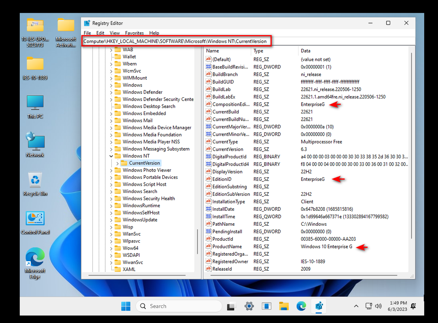Click the network icon in system tray
Screen dimensions: 438x323
point(369,306)
